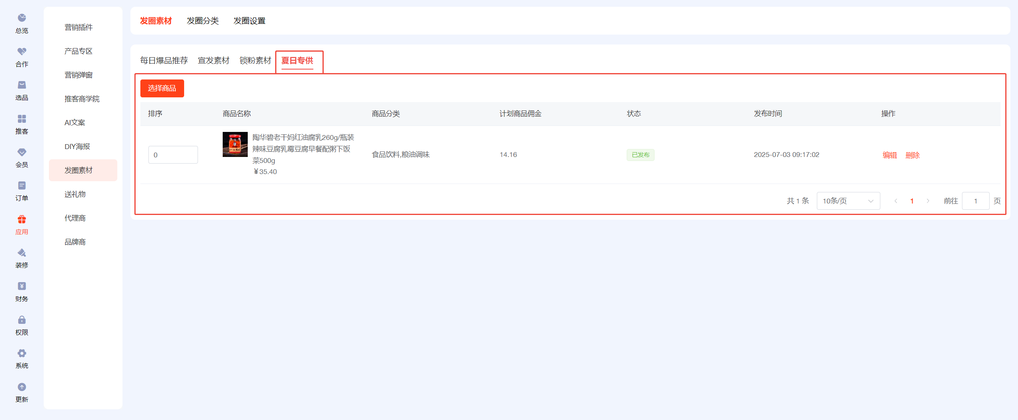Click the 财务 finance sidebar icon
1018x420 pixels.
tap(22, 286)
